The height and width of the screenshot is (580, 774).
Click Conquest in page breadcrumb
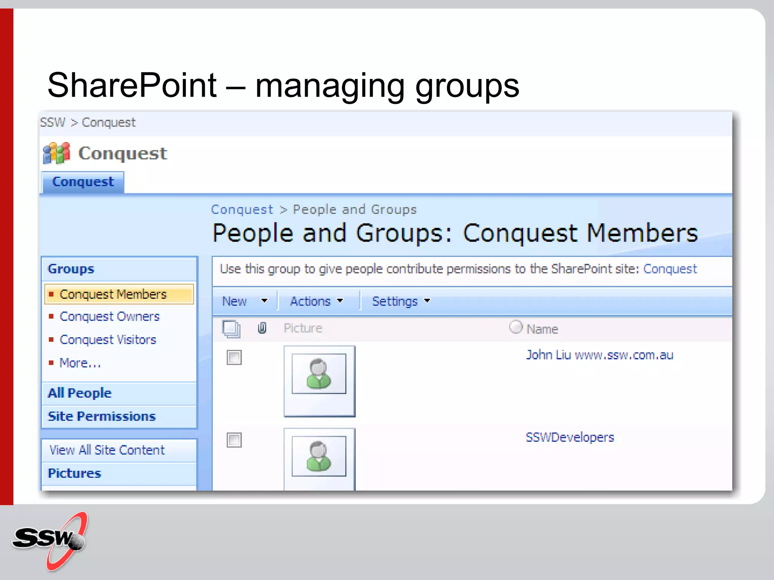click(x=242, y=210)
